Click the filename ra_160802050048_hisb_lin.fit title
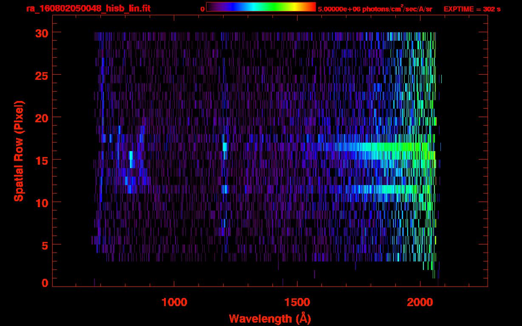Image resolution: width=522 pixels, height=326 pixels. [x=88, y=8]
